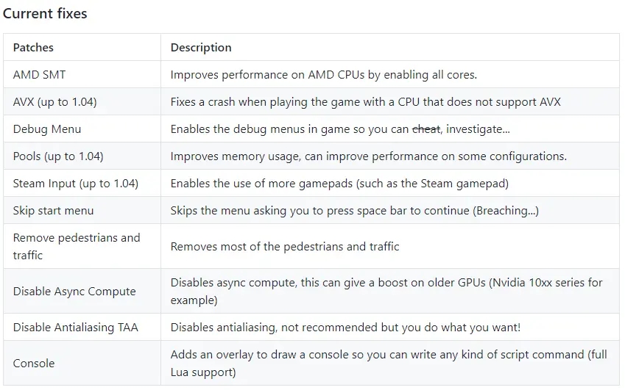Click the description mentioning "Breaching..."
The height and width of the screenshot is (390, 625).
(354, 210)
